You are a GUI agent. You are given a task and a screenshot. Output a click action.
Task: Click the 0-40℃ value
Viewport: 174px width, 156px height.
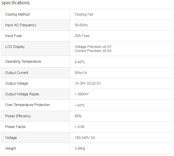pyautogui.click(x=80, y=62)
